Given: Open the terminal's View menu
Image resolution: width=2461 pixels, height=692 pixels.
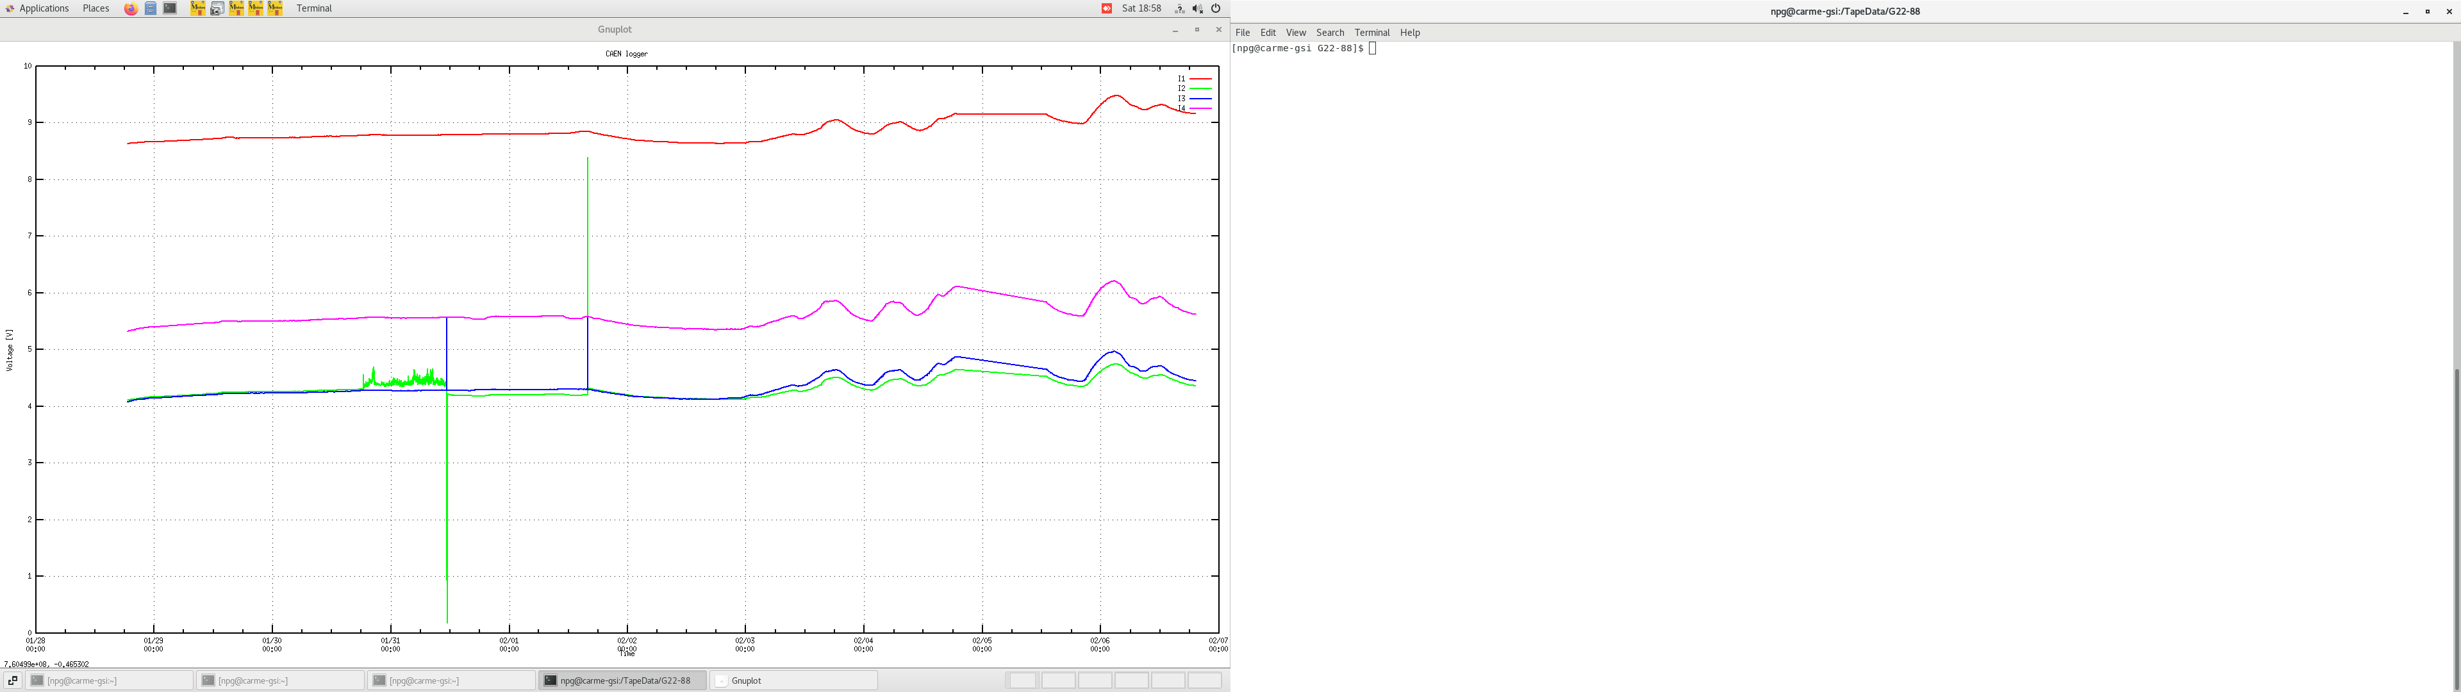Looking at the screenshot, I should pyautogui.click(x=1295, y=33).
